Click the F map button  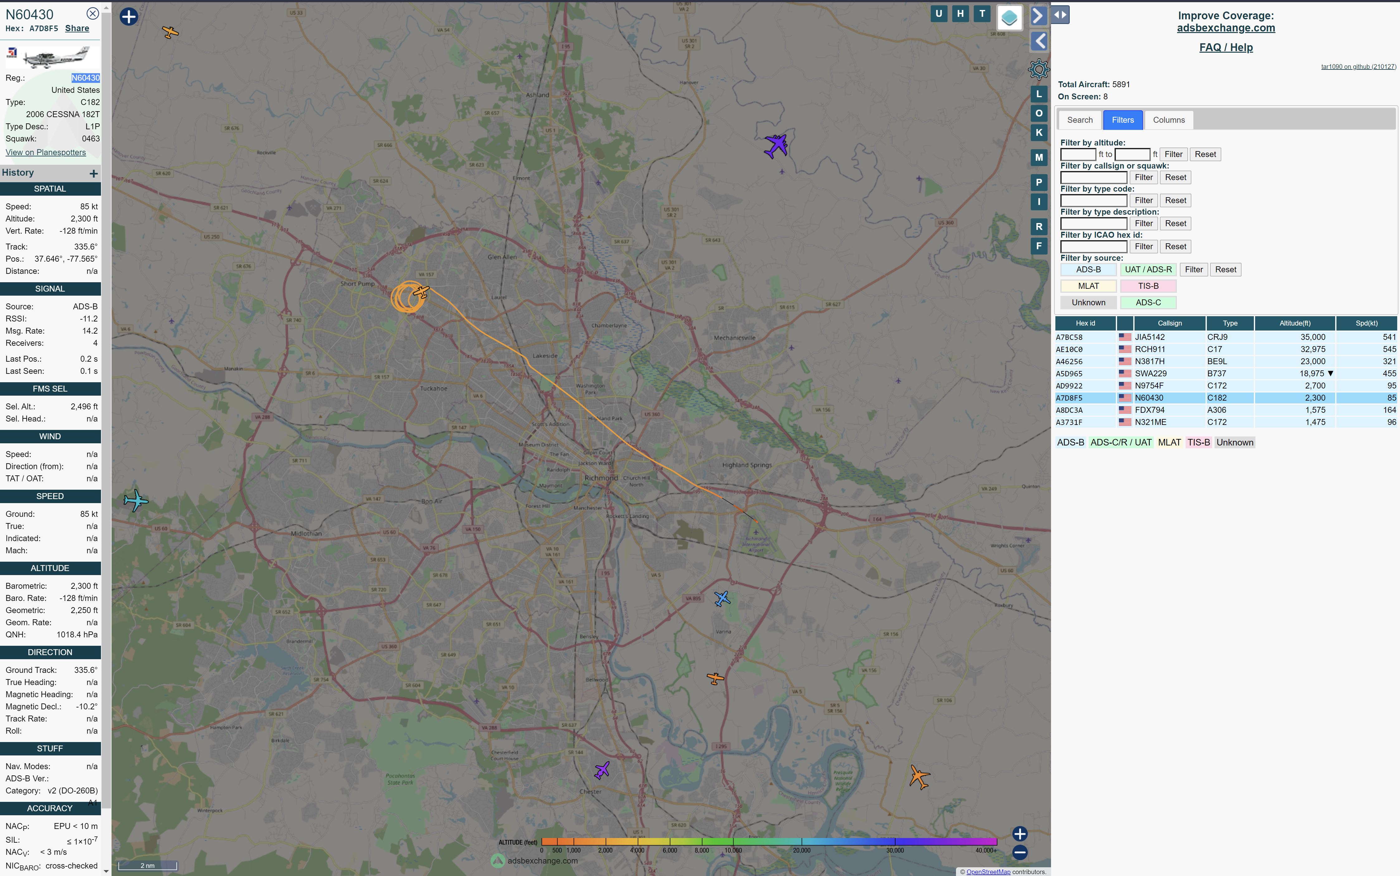pos(1039,246)
